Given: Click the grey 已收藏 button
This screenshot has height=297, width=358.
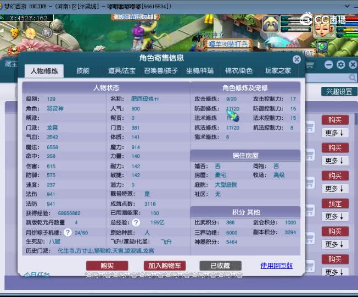Looking at the screenshot, I should pyautogui.click(x=220, y=266).
